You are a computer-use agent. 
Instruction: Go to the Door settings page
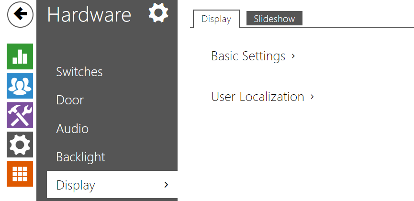[x=70, y=100]
